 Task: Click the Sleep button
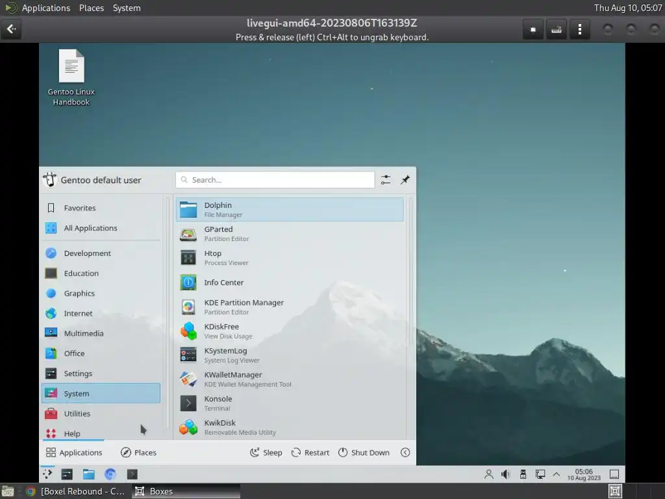coord(266,452)
